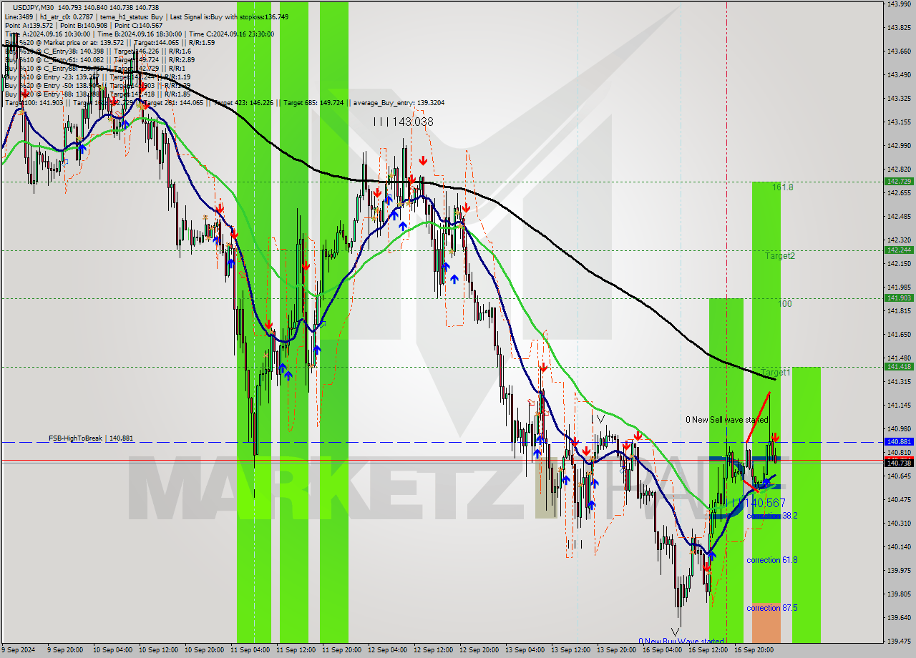Click the 'Target1' level label
This screenshot has width=916, height=658.
tap(776, 373)
